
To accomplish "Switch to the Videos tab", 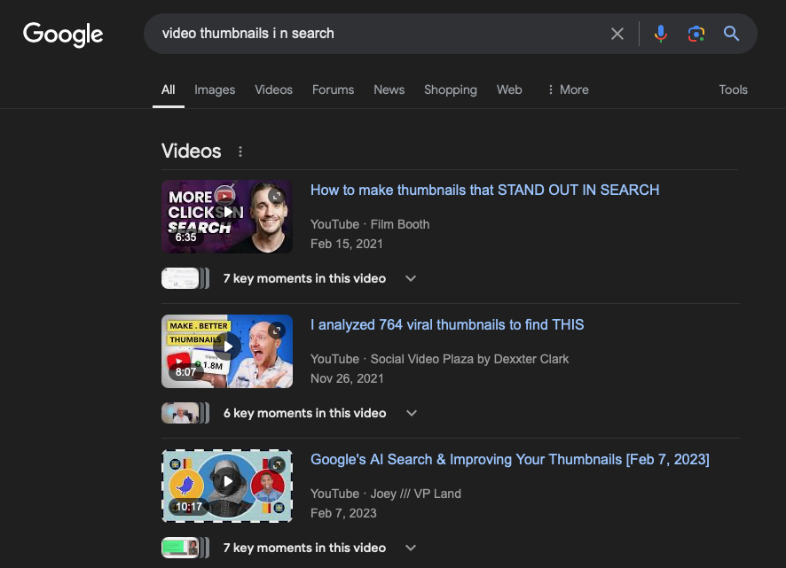I will point(273,89).
